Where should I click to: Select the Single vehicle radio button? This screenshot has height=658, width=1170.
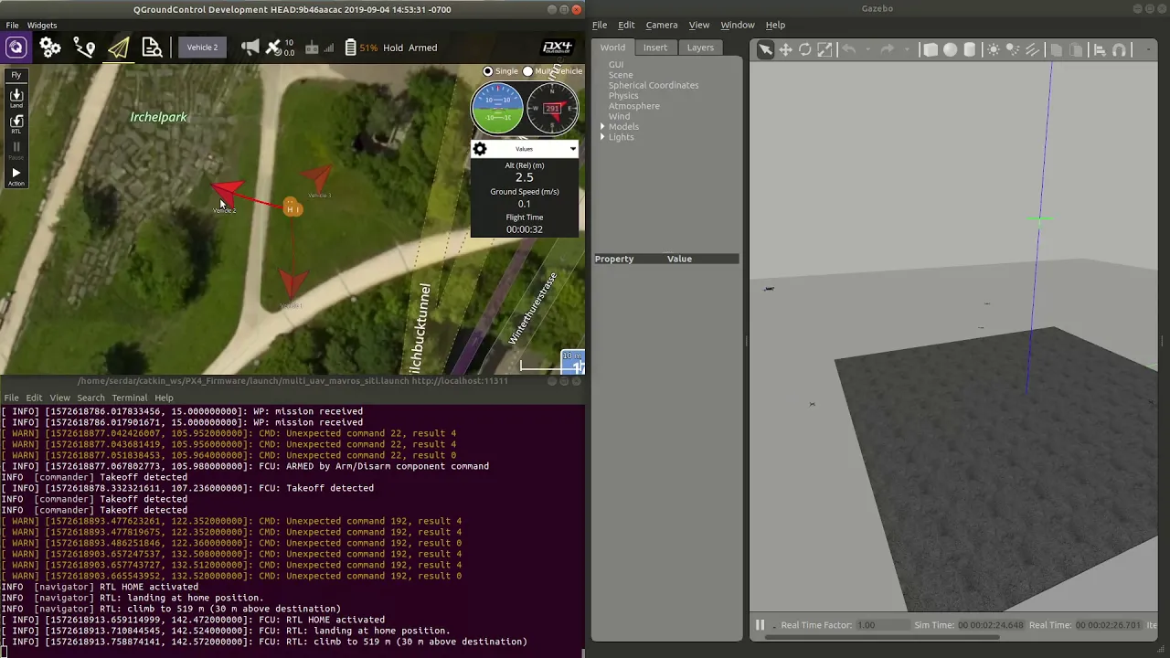click(x=488, y=71)
